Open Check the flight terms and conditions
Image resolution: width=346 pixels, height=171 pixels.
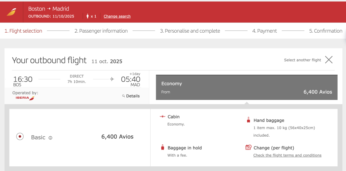point(287,155)
